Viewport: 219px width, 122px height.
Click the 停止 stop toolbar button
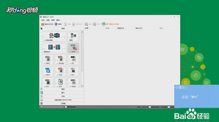click(x=88, y=24)
